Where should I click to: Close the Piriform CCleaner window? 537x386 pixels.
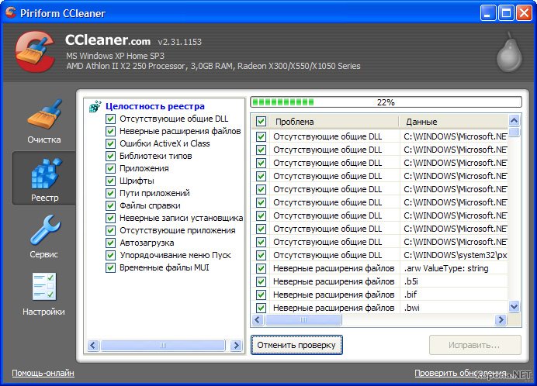point(524,13)
